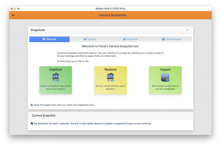Click the database icon on Snapshots tab
Viewport: 221px width, 147px height.
(x=124, y=39)
